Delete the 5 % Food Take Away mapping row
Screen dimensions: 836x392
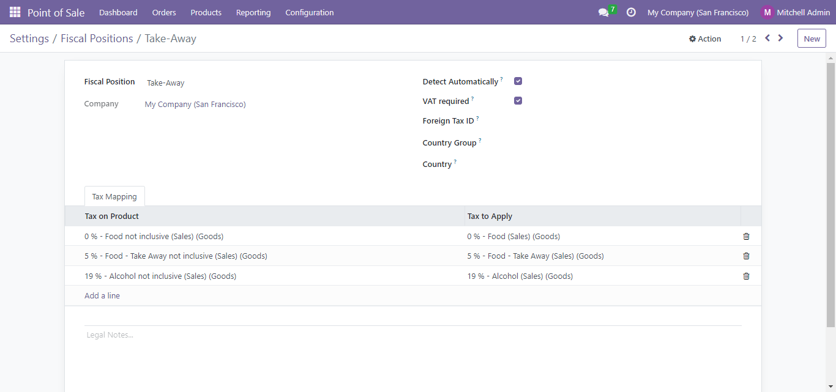tap(746, 256)
